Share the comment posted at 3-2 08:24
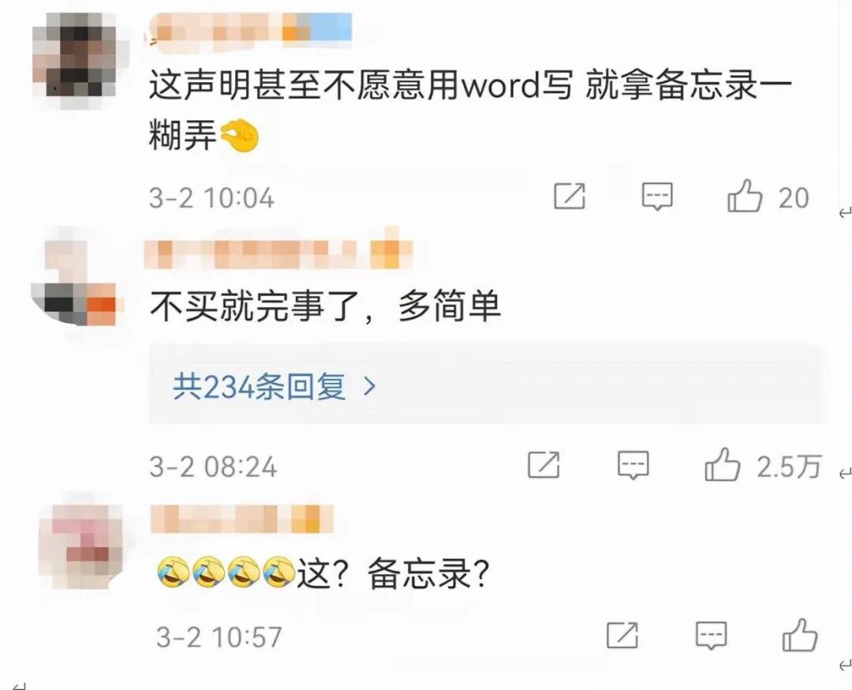The height and width of the screenshot is (690, 852). 544,465
